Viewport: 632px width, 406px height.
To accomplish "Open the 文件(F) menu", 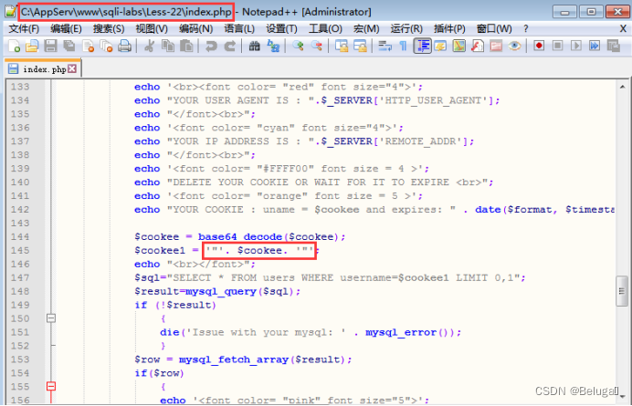I will point(24,29).
